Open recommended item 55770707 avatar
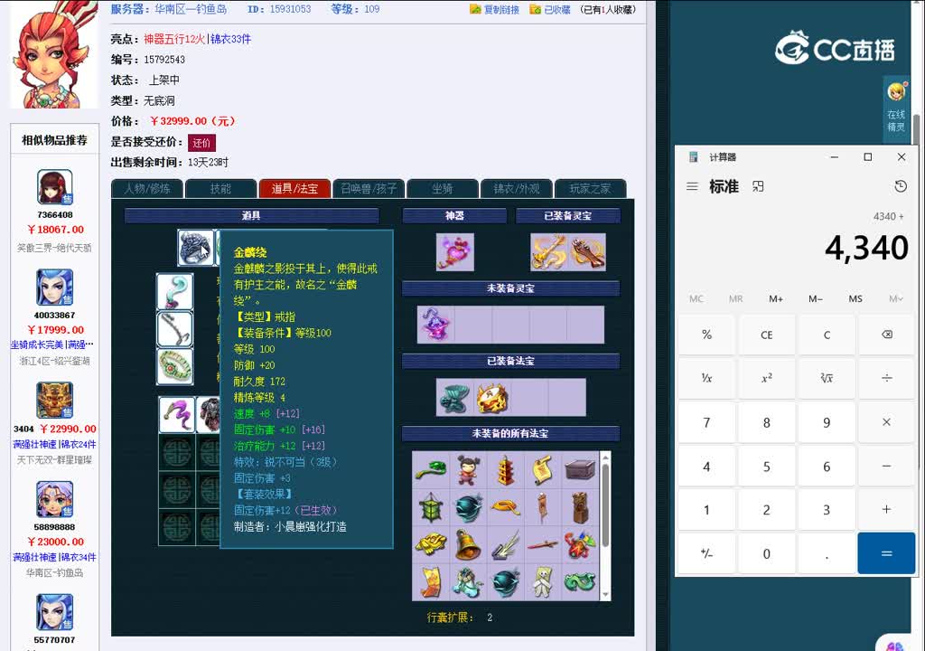The height and width of the screenshot is (651, 925). click(x=55, y=612)
